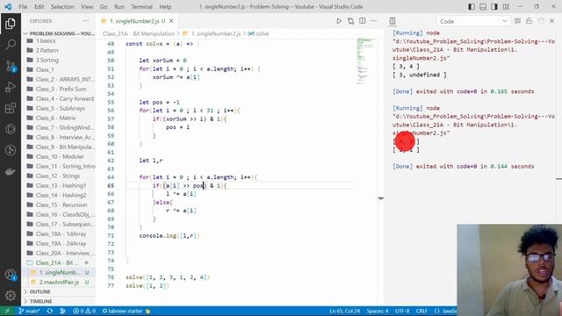Close the output panel
This screenshot has height=316, width=562.
[x=552, y=21]
